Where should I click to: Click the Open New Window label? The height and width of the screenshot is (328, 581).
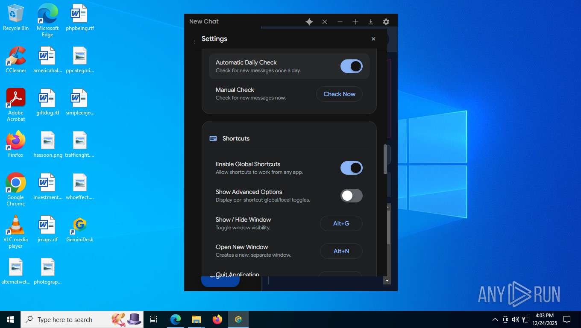[x=242, y=247]
